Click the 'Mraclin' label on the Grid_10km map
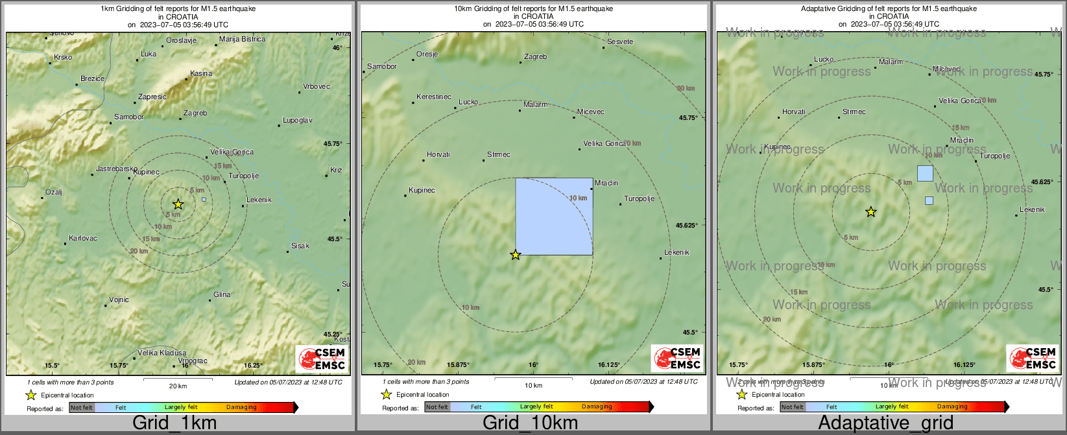The width and height of the screenshot is (1067, 435). tap(606, 183)
